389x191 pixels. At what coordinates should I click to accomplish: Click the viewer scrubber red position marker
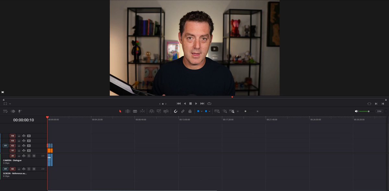232,97
